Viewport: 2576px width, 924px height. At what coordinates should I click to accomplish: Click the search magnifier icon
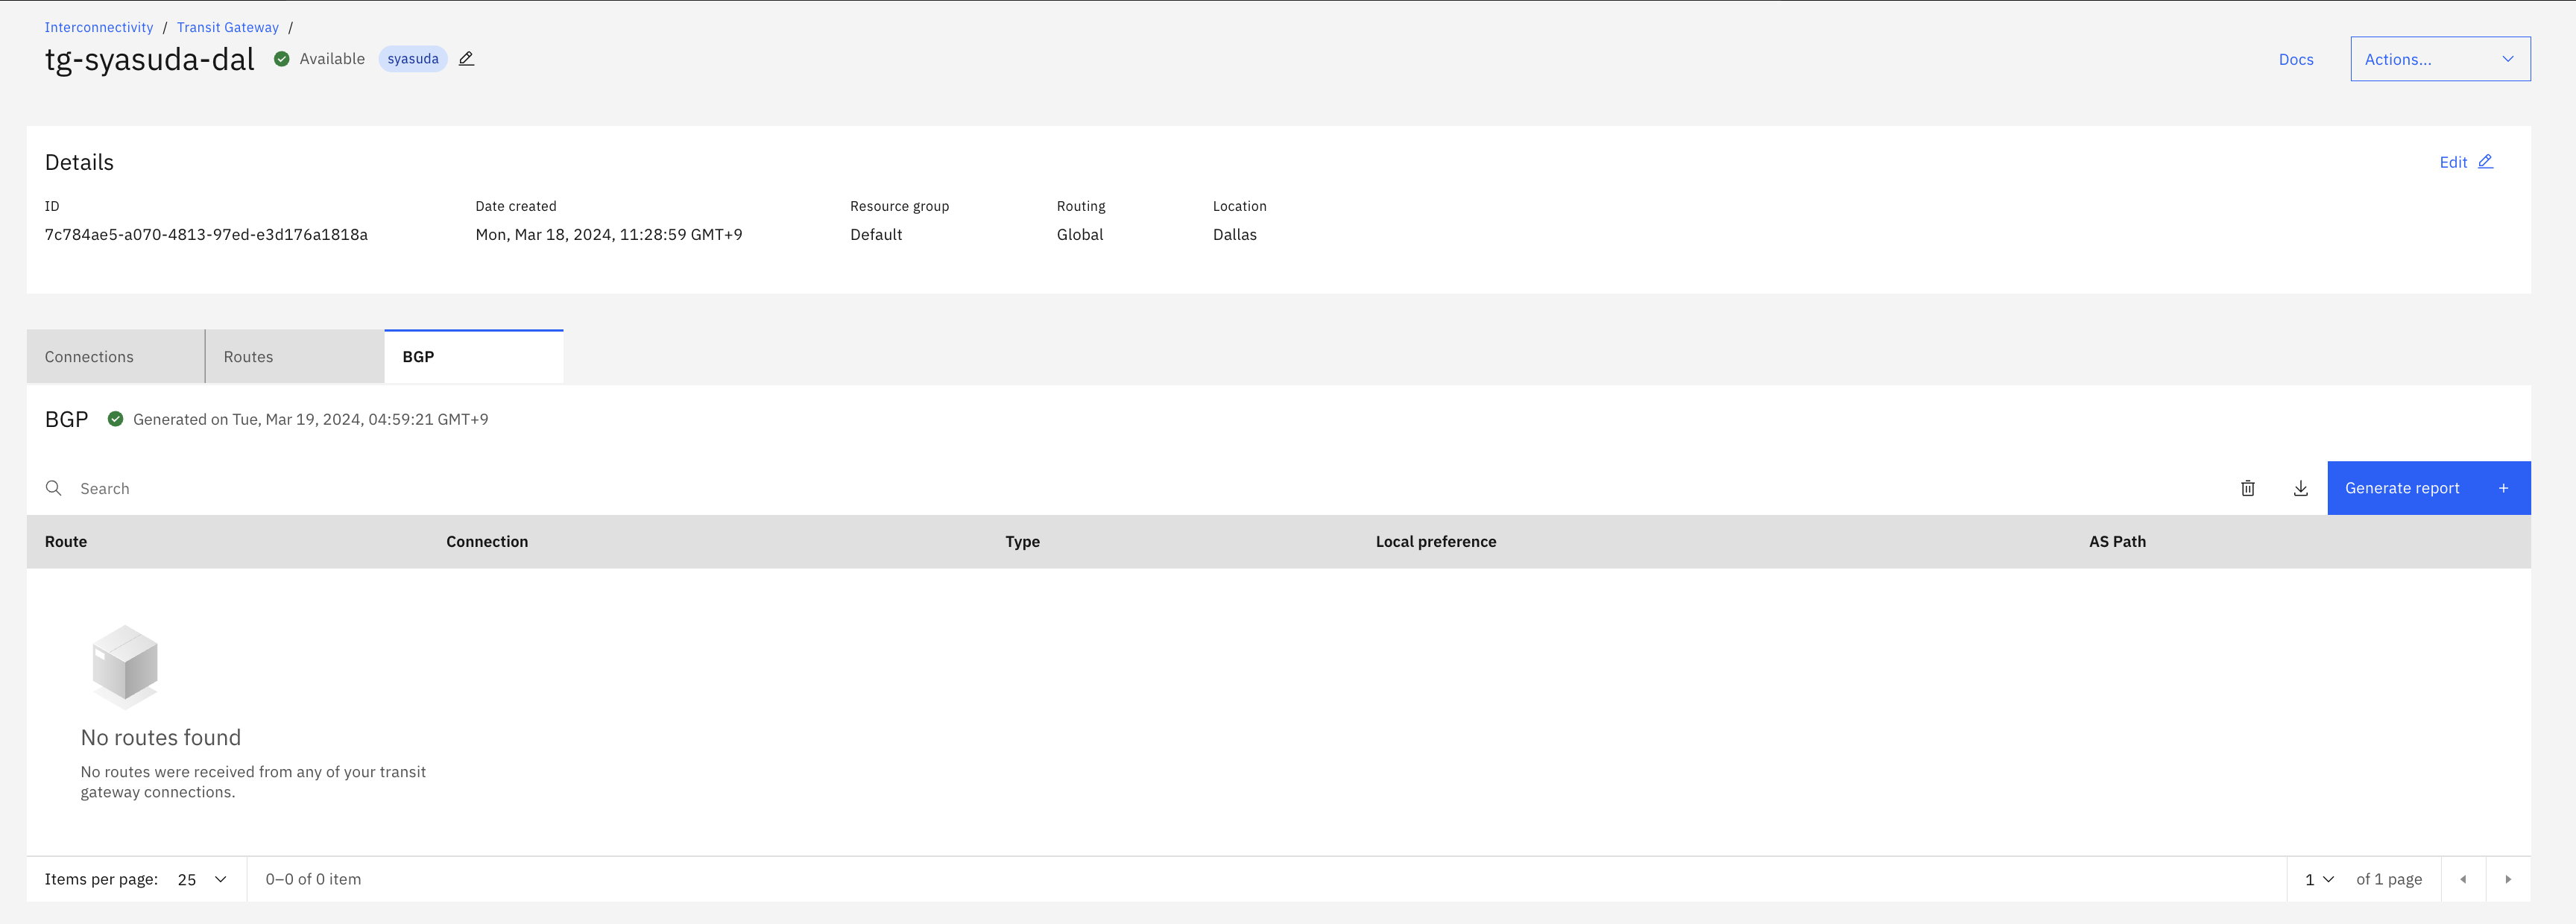pyautogui.click(x=54, y=488)
